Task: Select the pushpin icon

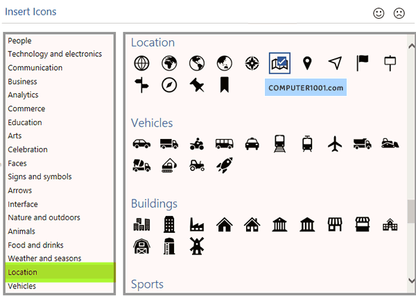Action: click(197, 85)
